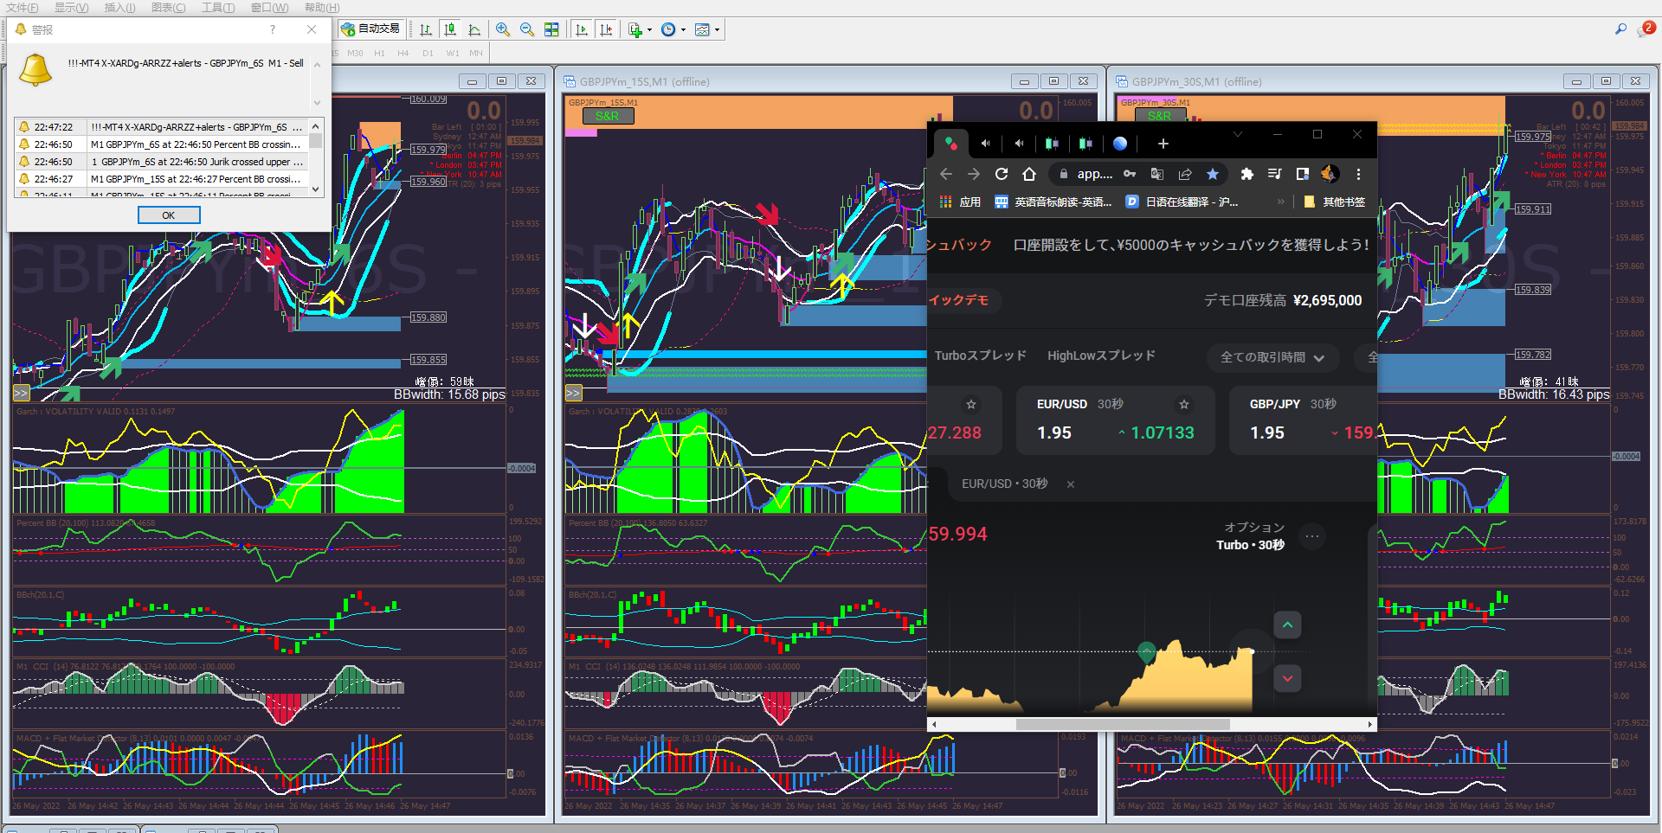Open the MT4 notifications icon with badge 2

[1646, 29]
